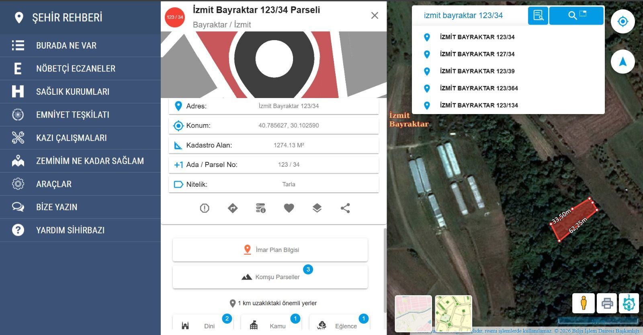Choose İZMİT BAYRAKTAR 123/364 from suggestions
643x335 pixels.
[x=479, y=88]
